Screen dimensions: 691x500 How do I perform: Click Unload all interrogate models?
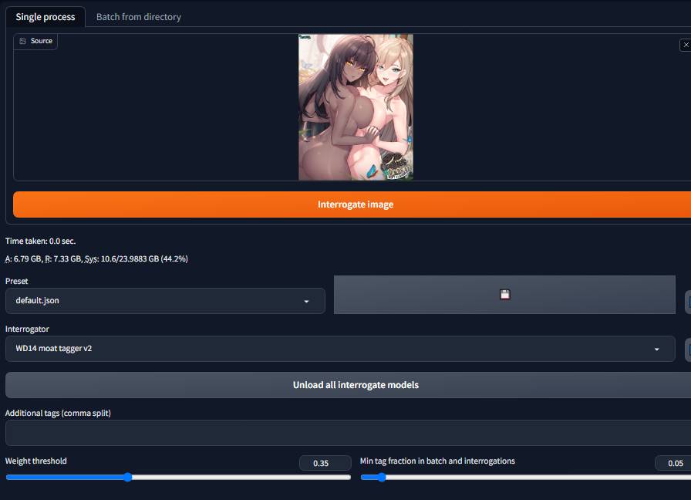pos(355,385)
